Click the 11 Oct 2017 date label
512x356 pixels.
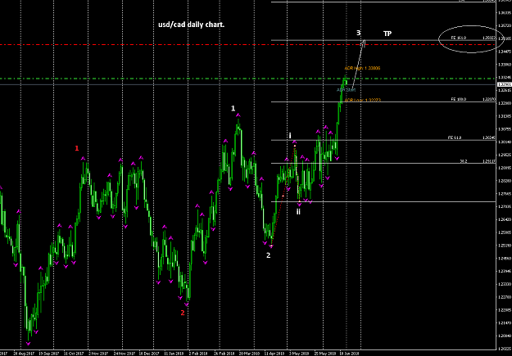pyautogui.click(x=73, y=353)
